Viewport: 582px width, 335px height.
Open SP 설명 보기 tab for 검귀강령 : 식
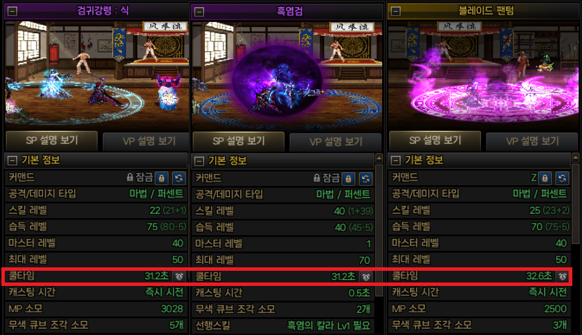(x=52, y=140)
